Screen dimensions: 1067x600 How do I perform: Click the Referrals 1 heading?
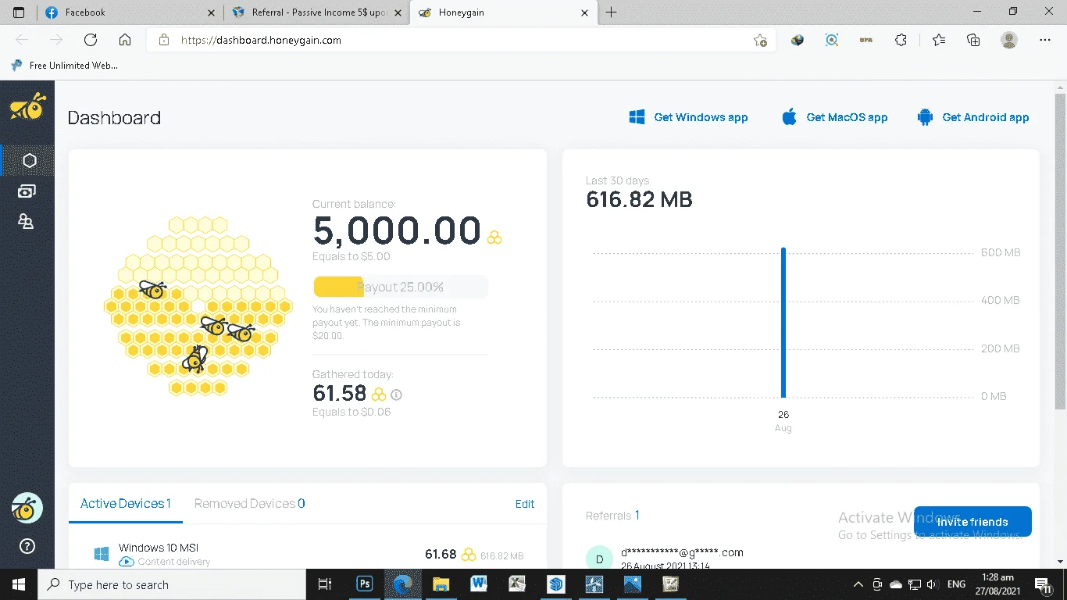[x=612, y=516]
